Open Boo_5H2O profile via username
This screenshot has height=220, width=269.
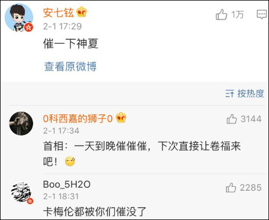coord(67,185)
